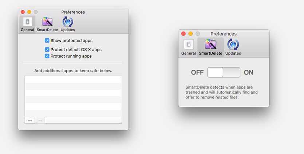Toggle Protect running apps checkbox
Screen dimensions: 304x154
click(x=47, y=56)
